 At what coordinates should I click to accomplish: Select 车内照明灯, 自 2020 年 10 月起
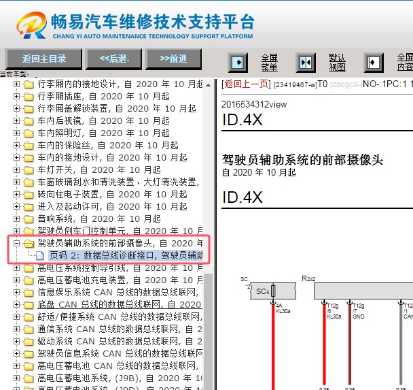click(103, 133)
